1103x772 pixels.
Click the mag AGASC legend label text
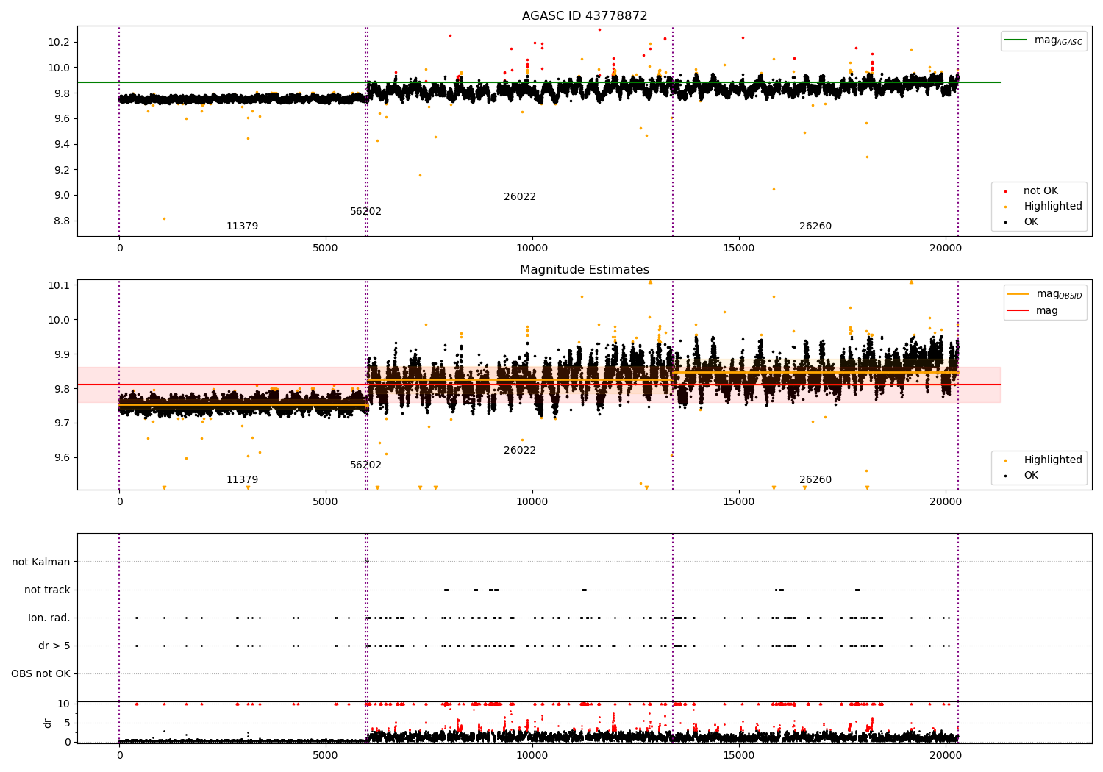[x=1058, y=41]
